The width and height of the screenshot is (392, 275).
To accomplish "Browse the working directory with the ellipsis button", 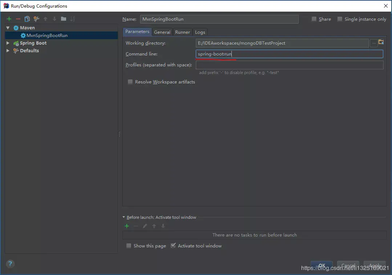I will (374, 43).
